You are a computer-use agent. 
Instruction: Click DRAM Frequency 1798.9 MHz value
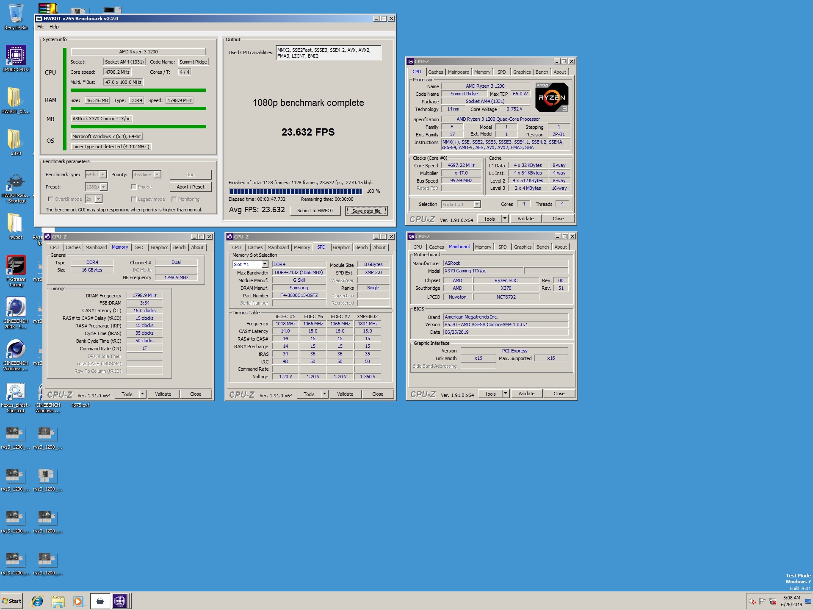144,295
